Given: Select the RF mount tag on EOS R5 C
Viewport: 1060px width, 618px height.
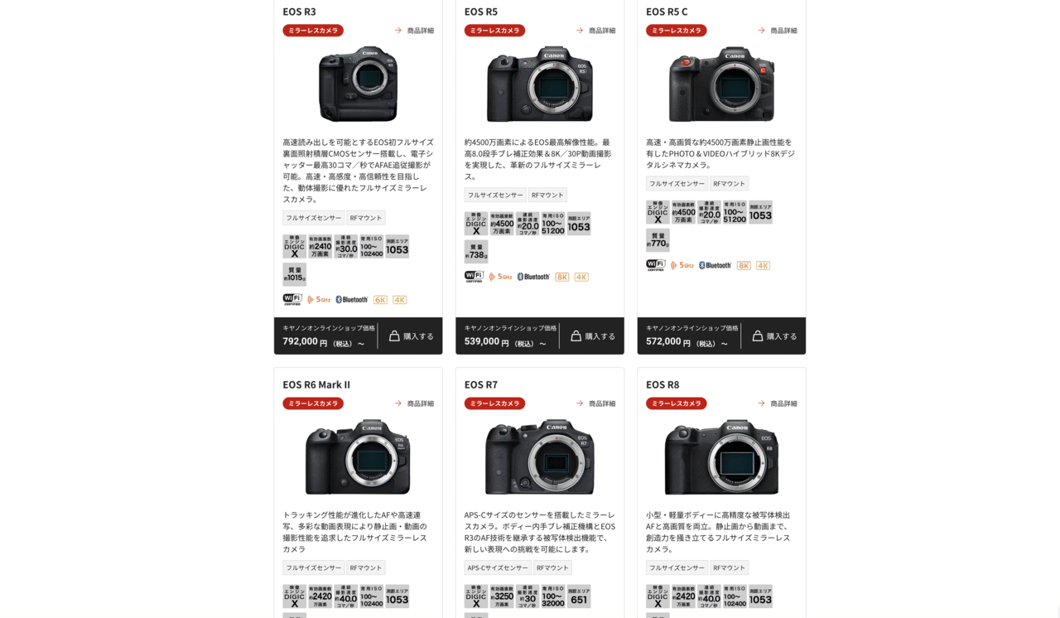Looking at the screenshot, I should tap(730, 184).
